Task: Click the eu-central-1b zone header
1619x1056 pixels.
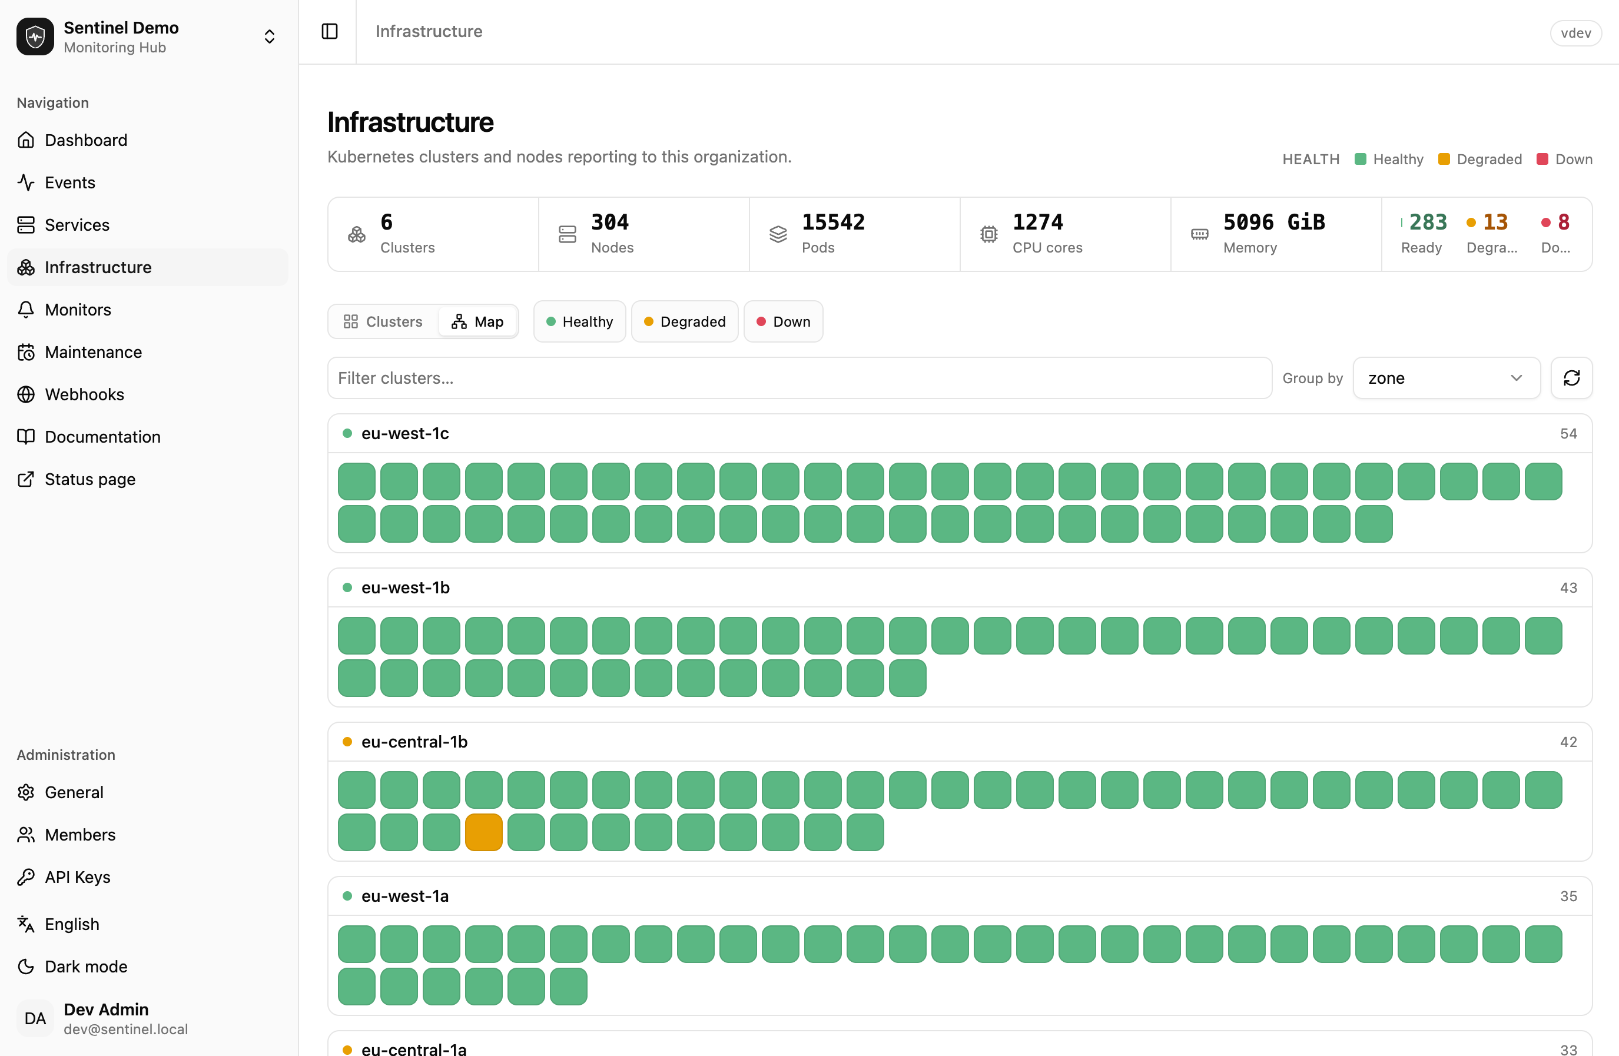Action: coord(960,742)
